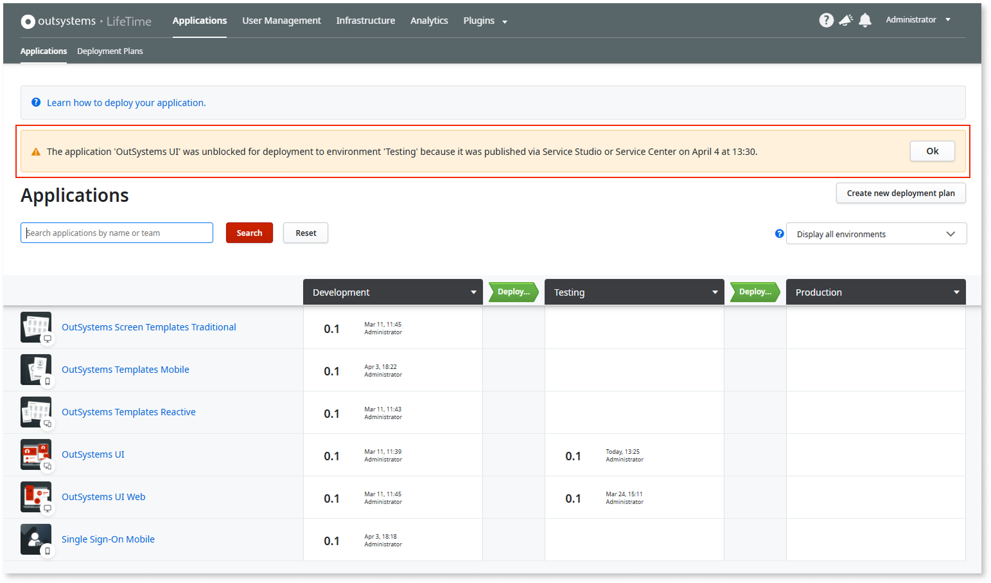
Task: Click the Deploy button between Development and Testing
Action: 513,292
